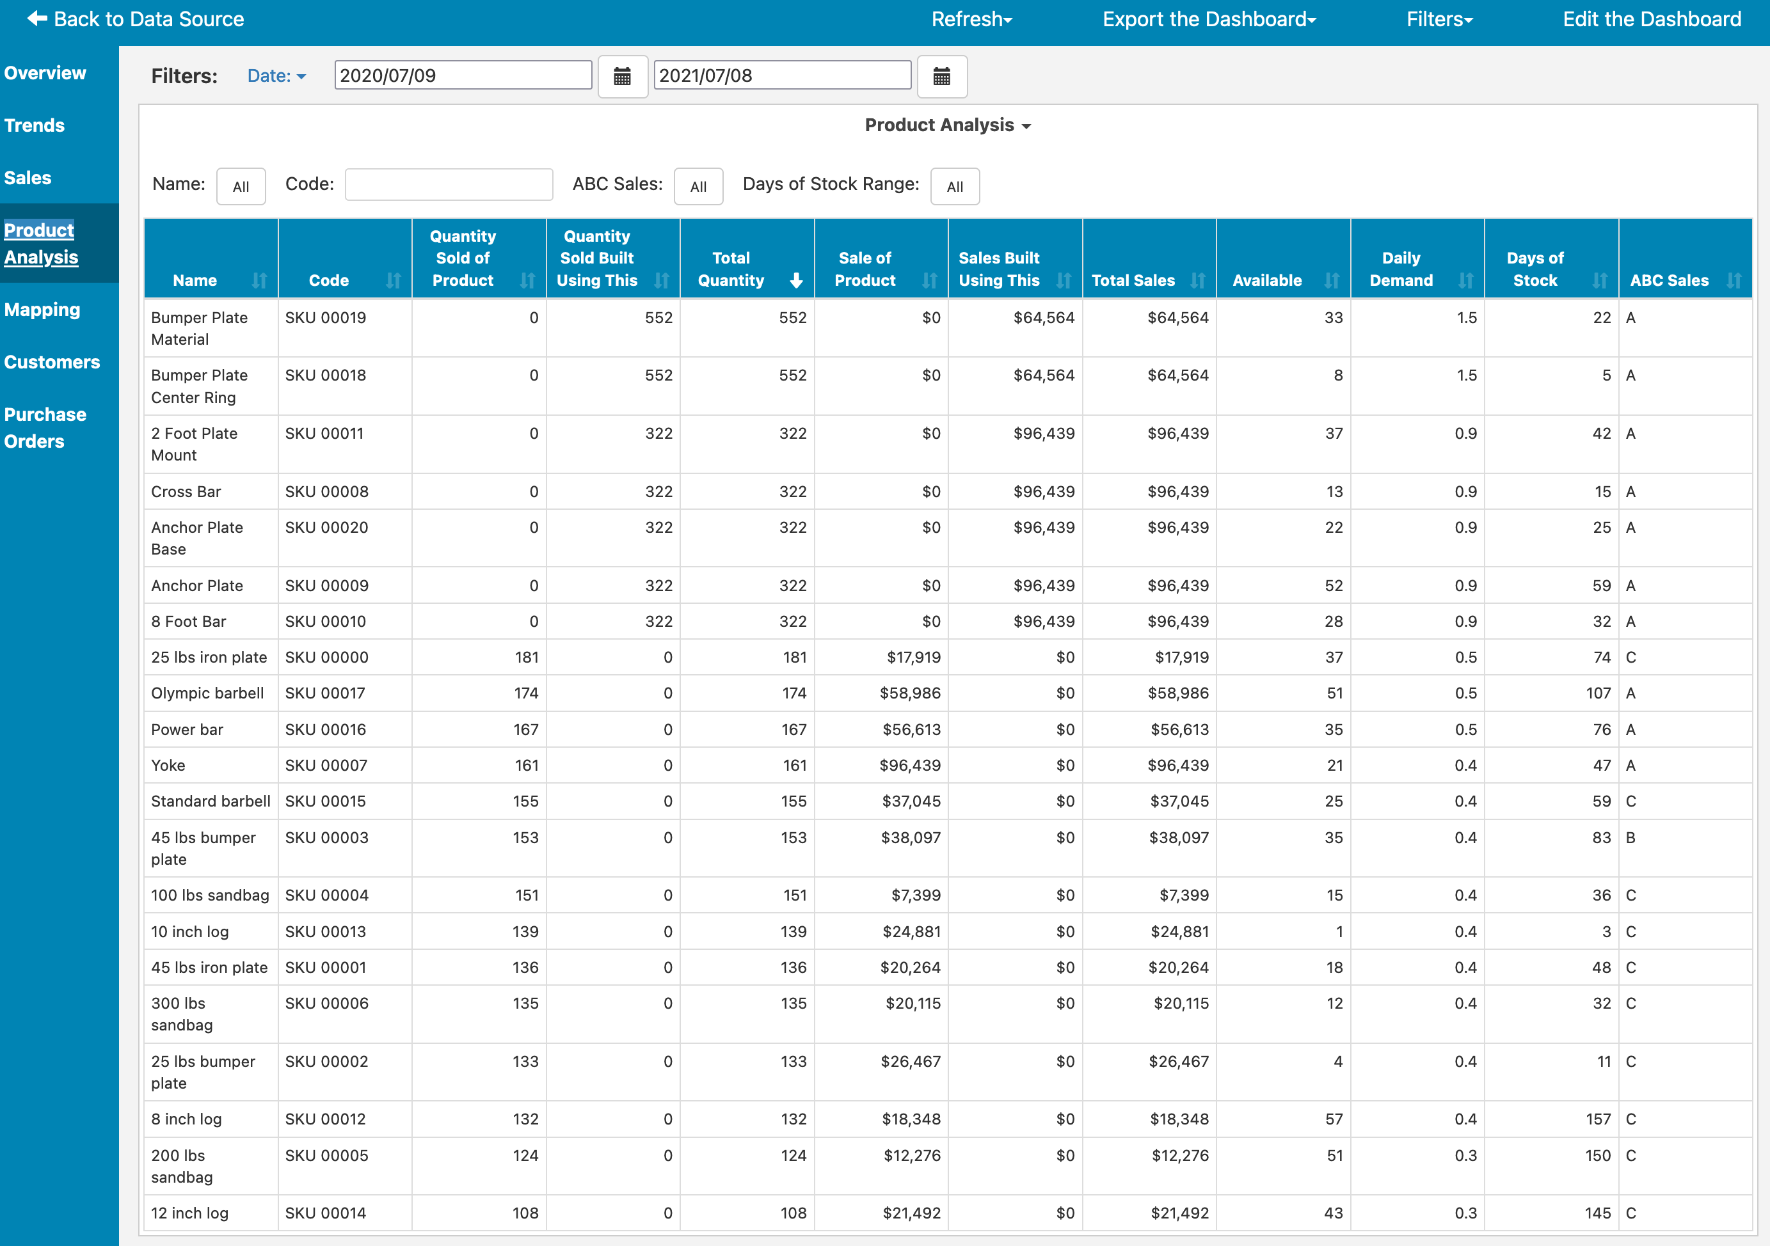
Task: Sort the table by the Code column
Action: click(x=393, y=281)
